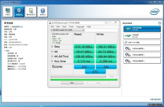The height and width of the screenshot is (107, 164).
Task: Click the write access time 0.266 ms
Action: [x=106, y=61]
